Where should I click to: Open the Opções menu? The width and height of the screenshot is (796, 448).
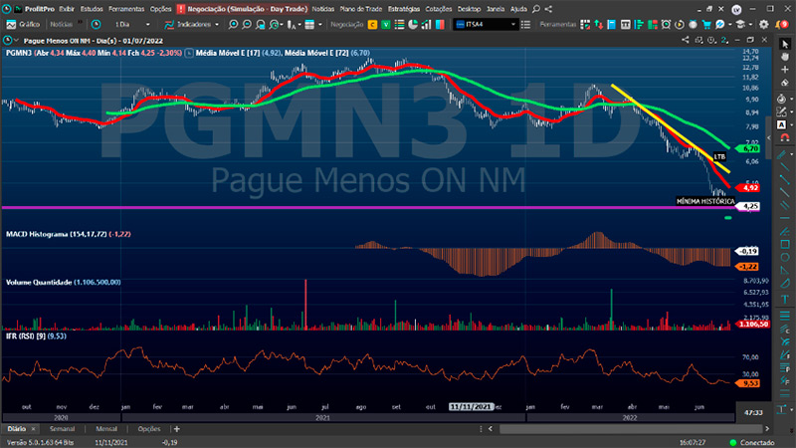click(x=160, y=9)
